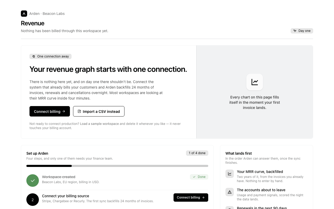Click the setup progress bar
The image size is (334, 209).
[117, 166]
